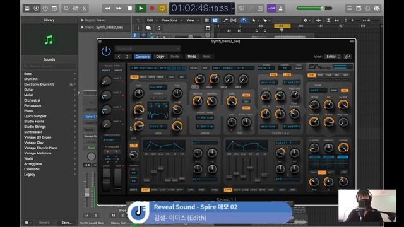Click Copy in plugin header

[160, 57]
